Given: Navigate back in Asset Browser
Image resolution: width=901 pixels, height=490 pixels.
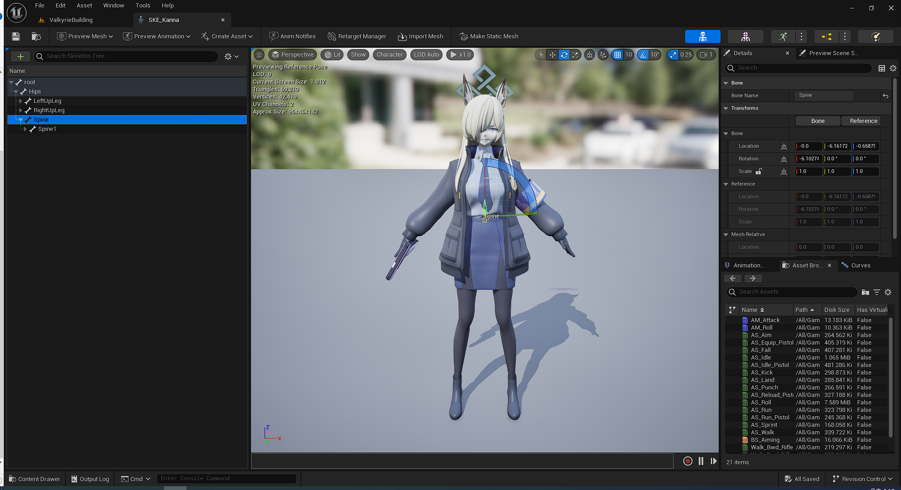Looking at the screenshot, I should (x=733, y=278).
